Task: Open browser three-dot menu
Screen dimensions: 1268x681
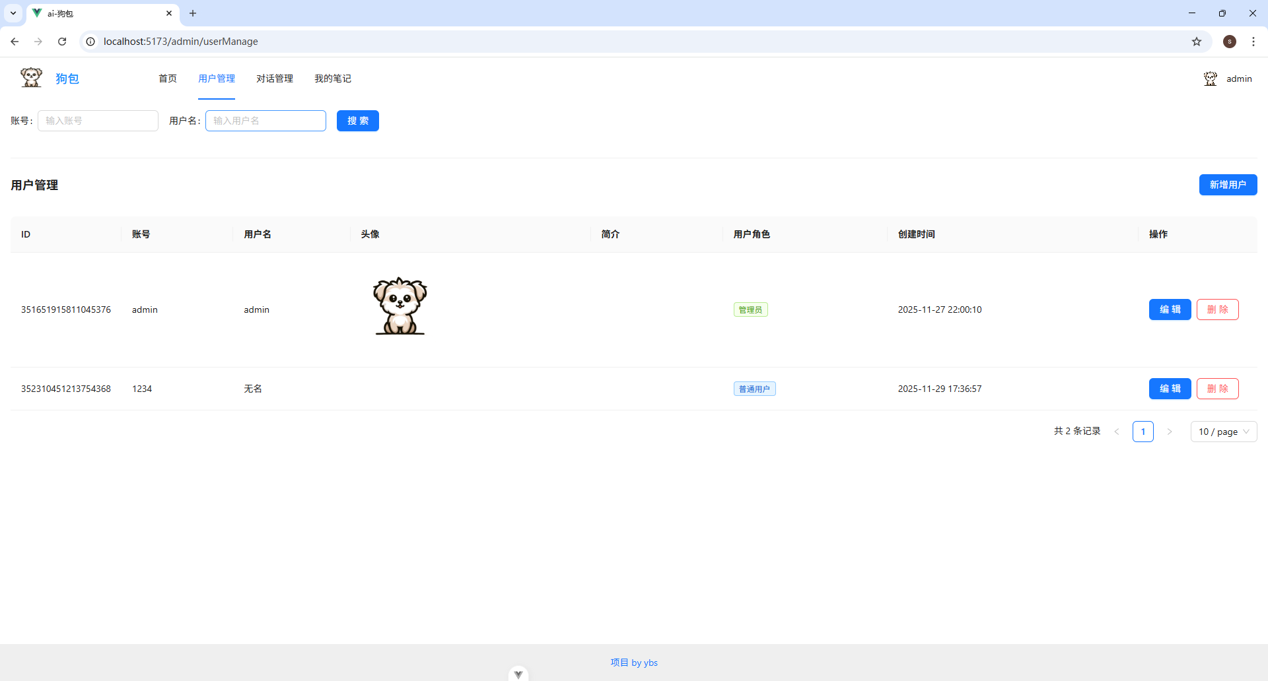Action: (1253, 42)
